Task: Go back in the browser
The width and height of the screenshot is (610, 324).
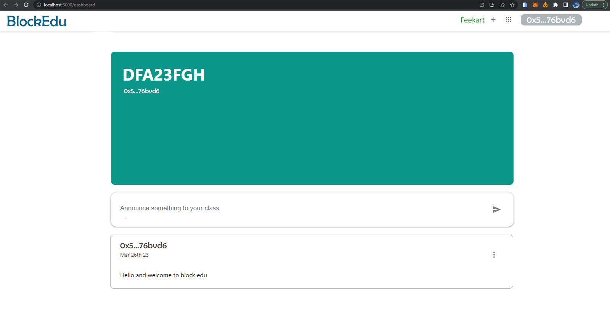Action: click(x=6, y=5)
